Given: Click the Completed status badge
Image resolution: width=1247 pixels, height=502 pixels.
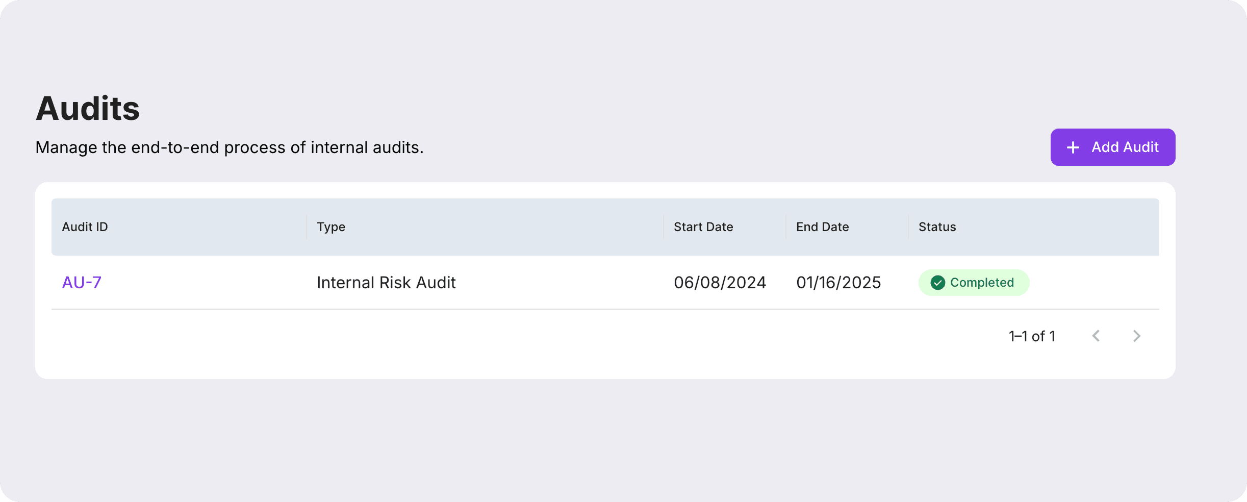Looking at the screenshot, I should [x=974, y=283].
